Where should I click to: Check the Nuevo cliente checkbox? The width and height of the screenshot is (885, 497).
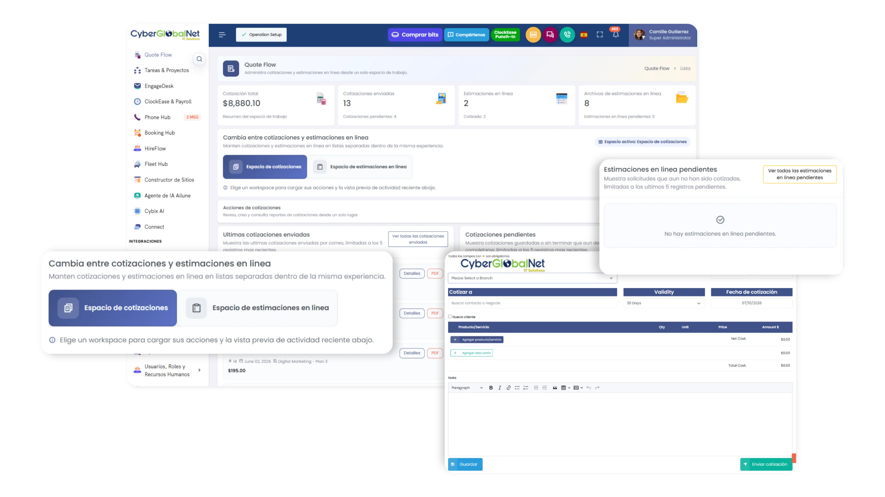click(450, 317)
